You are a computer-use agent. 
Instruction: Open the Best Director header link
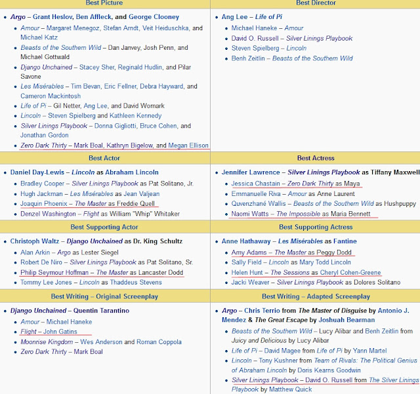[316, 3]
